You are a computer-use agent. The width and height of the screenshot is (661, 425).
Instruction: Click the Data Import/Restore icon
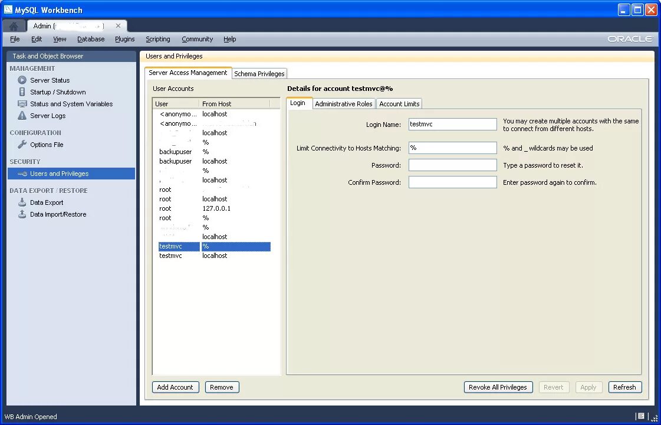point(22,214)
